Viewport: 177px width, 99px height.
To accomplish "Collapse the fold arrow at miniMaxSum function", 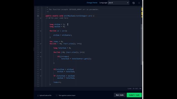I will pos(41,18).
